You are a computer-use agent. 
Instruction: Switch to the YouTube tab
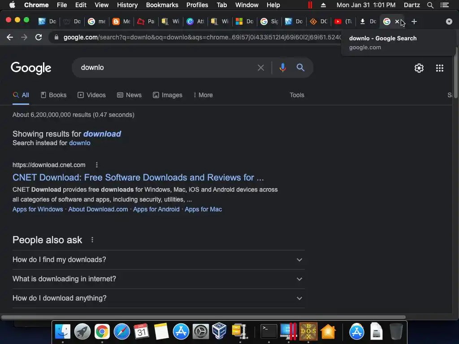(343, 21)
